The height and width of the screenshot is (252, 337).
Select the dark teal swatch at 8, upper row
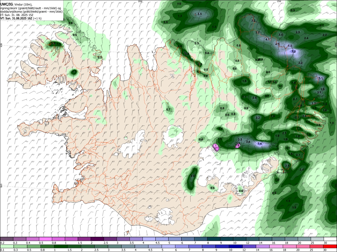[x=214, y=239]
